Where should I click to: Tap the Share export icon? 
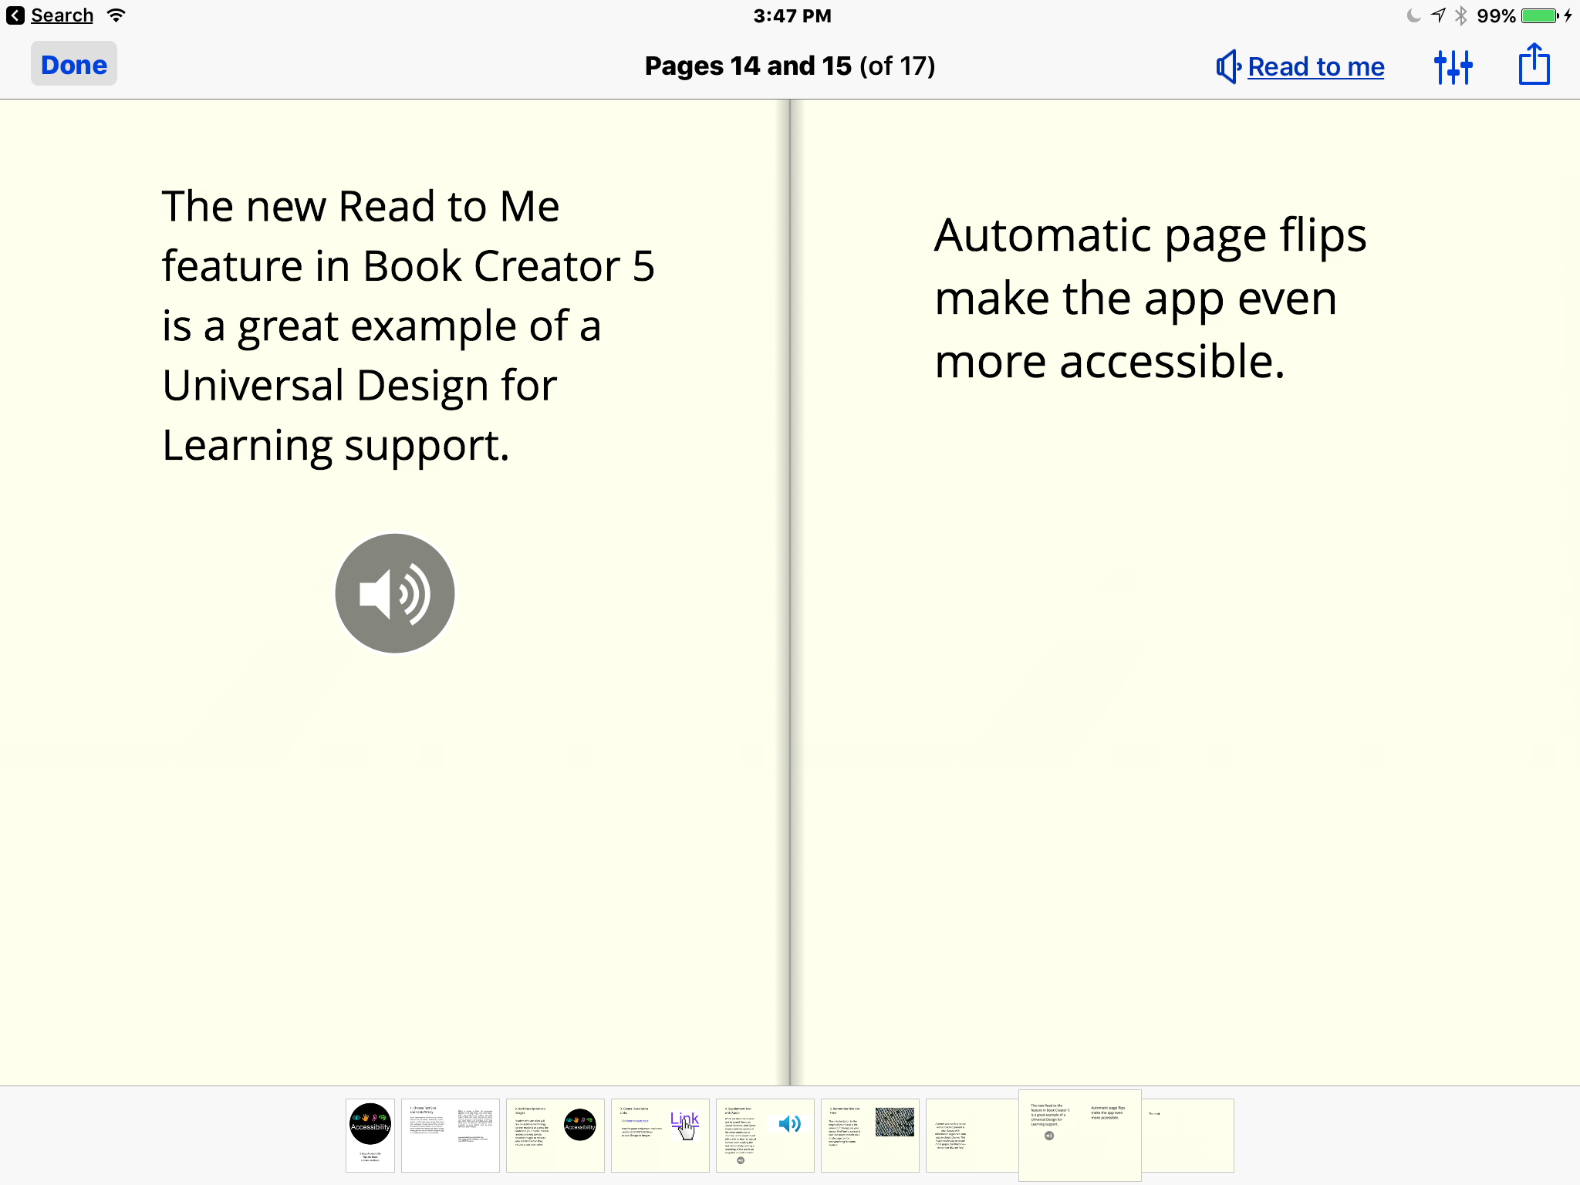[x=1534, y=66]
